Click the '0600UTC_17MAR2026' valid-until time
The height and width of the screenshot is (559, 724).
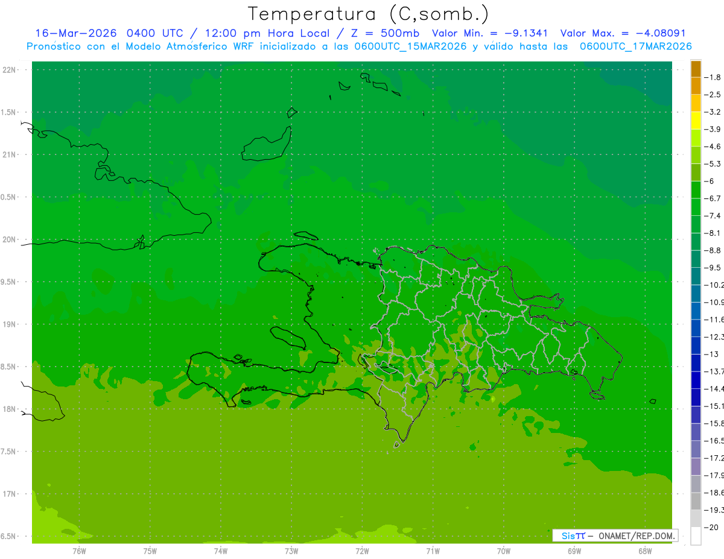(x=635, y=46)
